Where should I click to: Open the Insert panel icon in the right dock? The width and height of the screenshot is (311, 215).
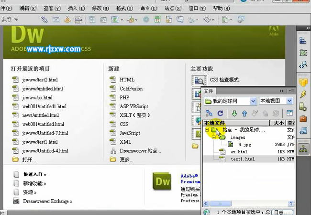(x=303, y=41)
